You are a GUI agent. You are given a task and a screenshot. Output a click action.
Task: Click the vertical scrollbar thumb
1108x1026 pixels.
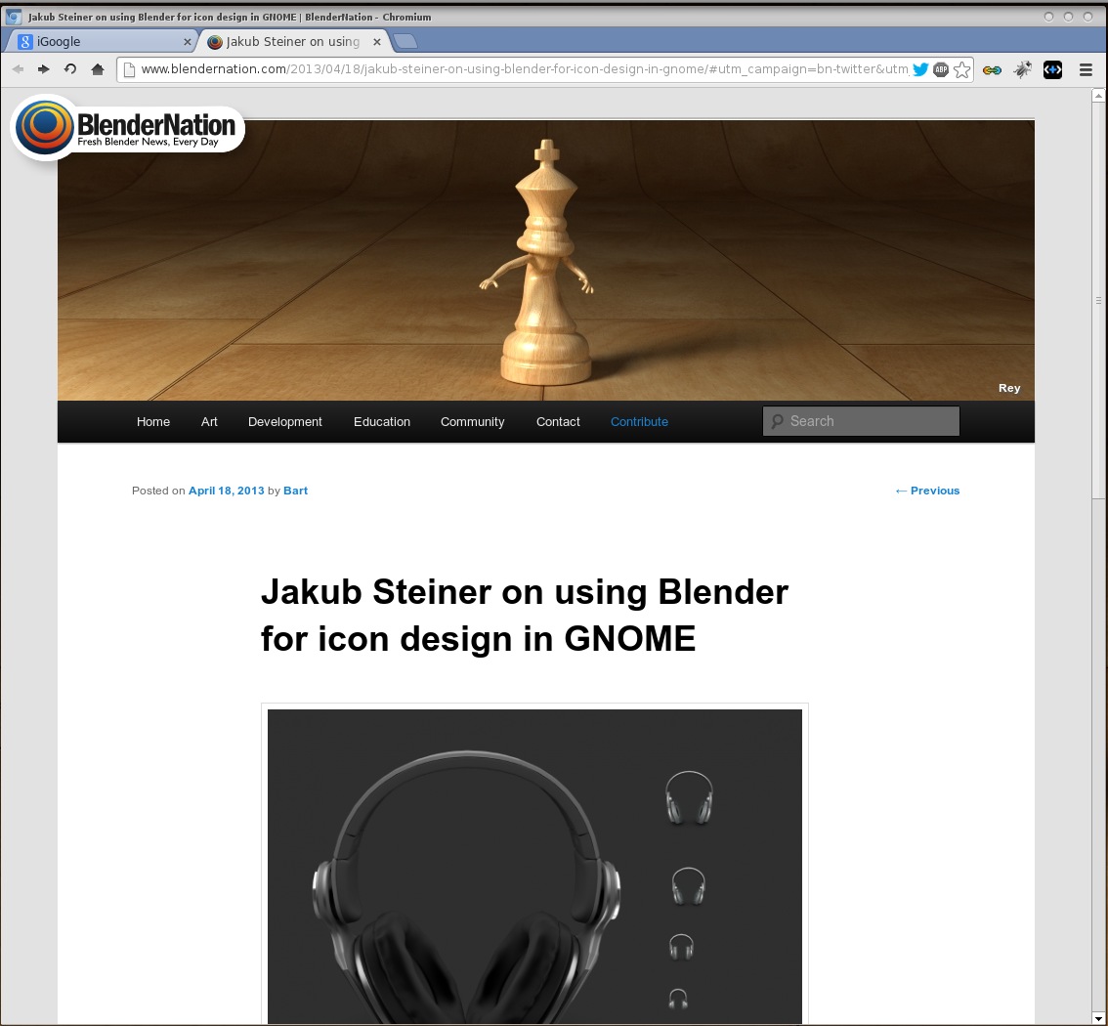click(1098, 300)
